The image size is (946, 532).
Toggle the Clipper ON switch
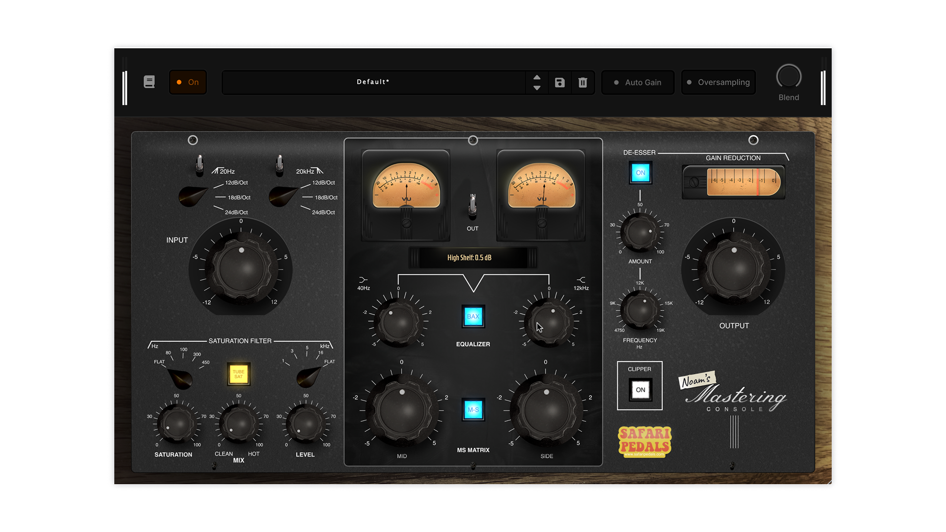click(x=640, y=390)
